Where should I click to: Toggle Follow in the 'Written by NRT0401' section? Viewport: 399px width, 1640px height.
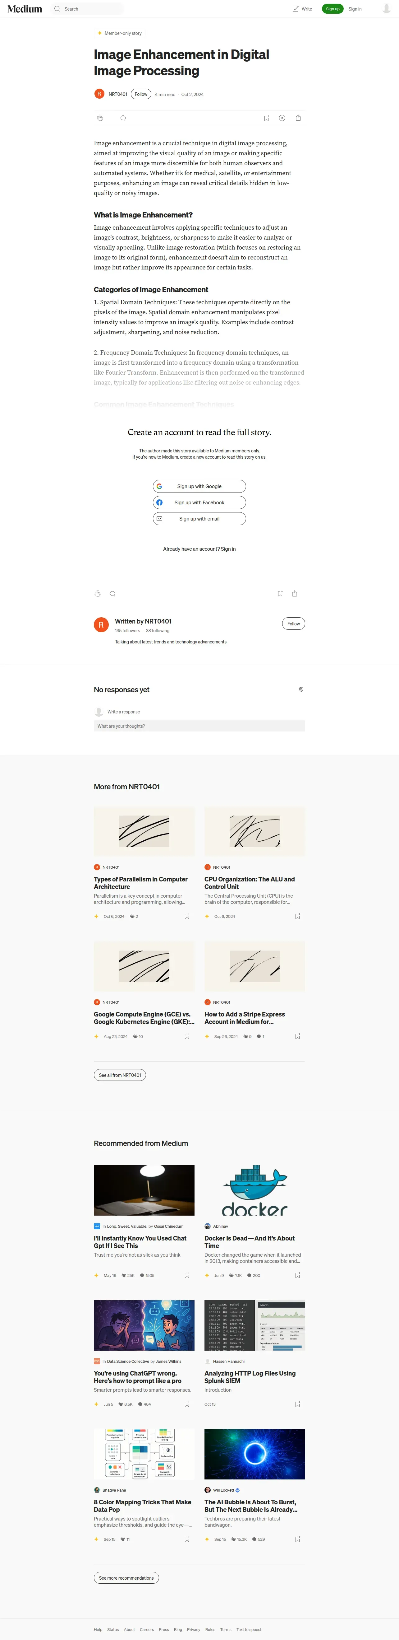tap(294, 623)
